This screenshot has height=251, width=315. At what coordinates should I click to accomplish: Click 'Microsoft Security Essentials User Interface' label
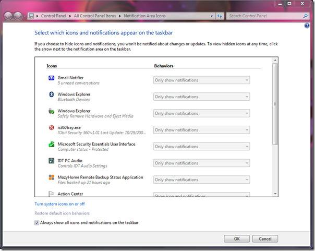[x=96, y=144]
